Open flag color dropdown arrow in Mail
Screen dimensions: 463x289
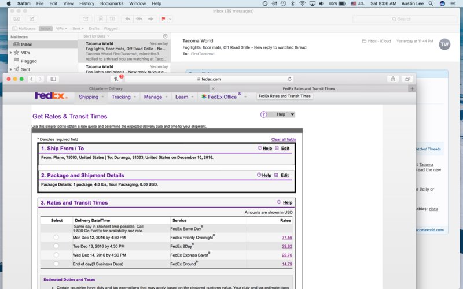click(x=170, y=19)
